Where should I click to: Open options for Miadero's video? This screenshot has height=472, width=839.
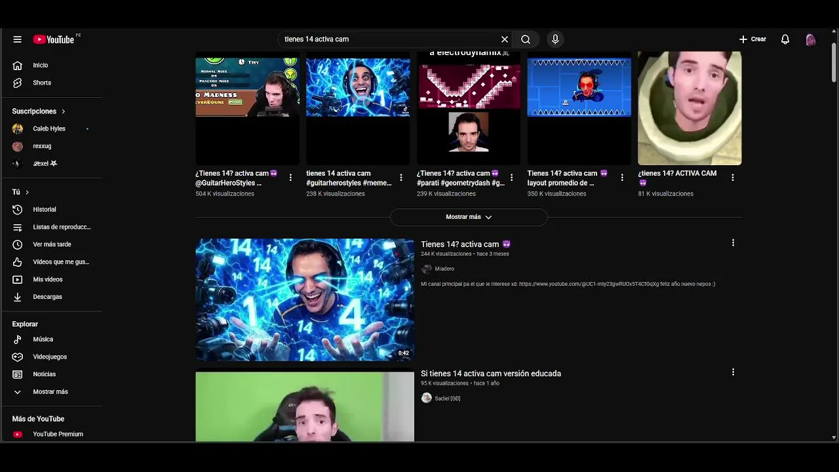point(733,243)
